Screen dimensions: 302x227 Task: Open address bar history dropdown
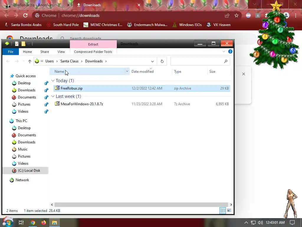tap(152, 61)
